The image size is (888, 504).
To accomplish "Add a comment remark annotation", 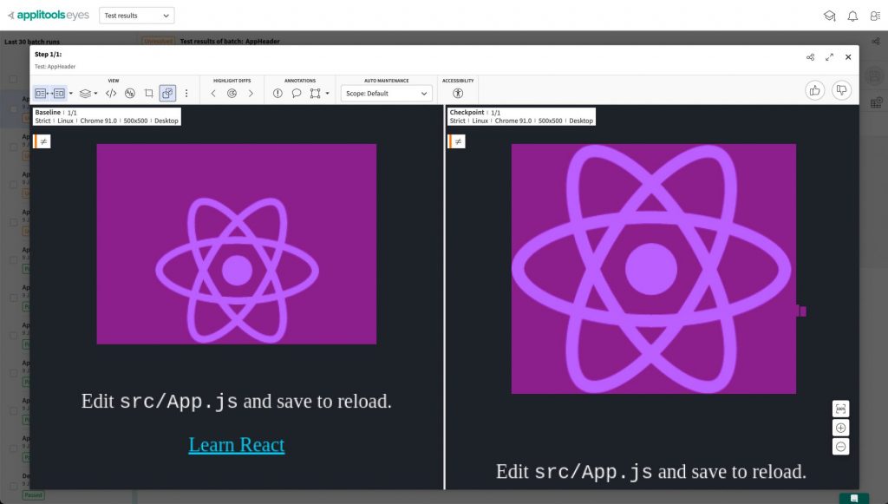I will pos(296,93).
